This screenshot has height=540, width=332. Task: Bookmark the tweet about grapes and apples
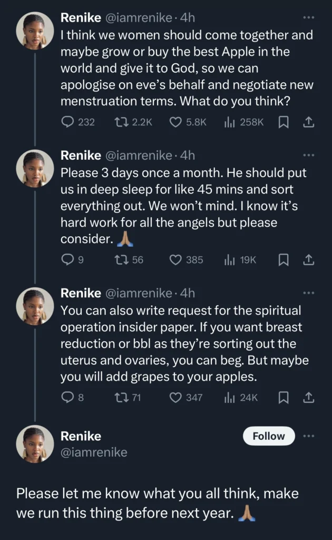283,397
